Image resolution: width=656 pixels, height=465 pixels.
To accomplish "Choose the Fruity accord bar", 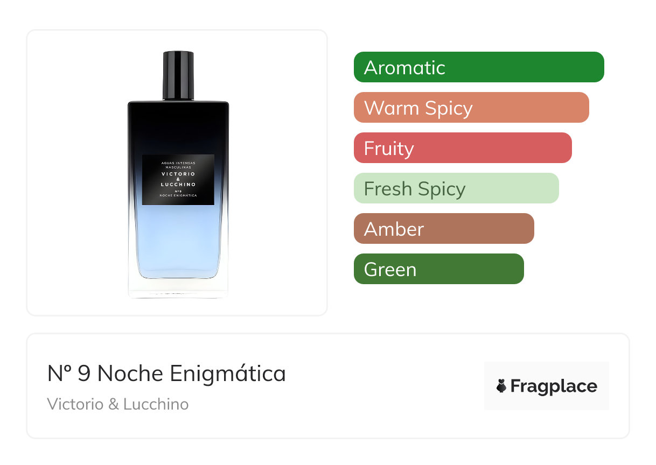I will click(x=463, y=148).
